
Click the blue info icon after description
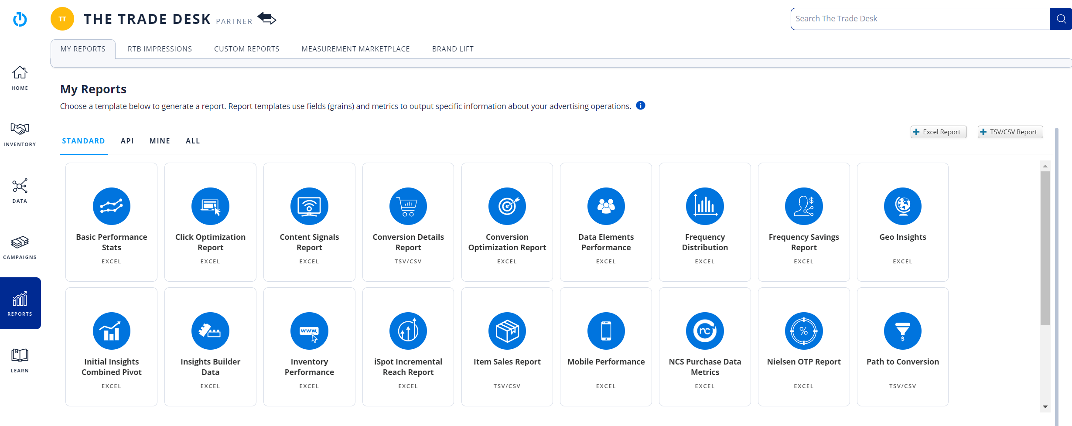tap(640, 106)
